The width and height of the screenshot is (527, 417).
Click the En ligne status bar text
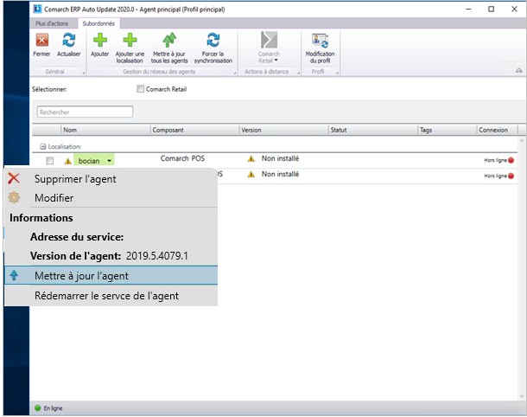53,408
